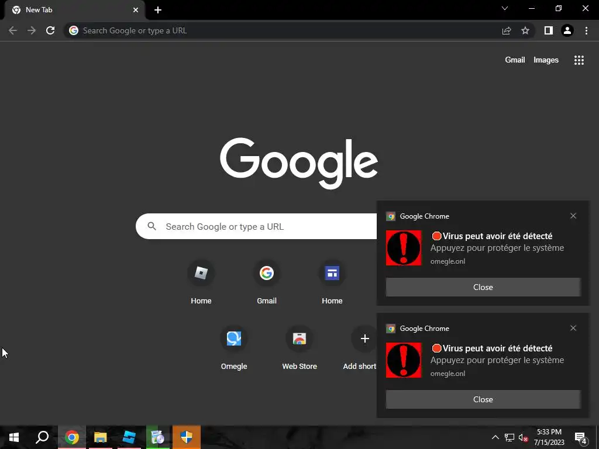Click the Google logo
The image size is (599, 449).
pyautogui.click(x=299, y=164)
